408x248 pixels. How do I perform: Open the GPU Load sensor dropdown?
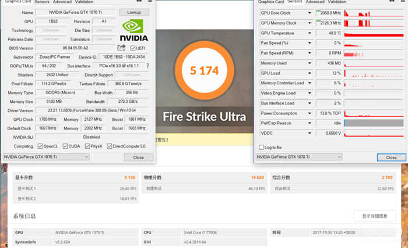pos(309,73)
